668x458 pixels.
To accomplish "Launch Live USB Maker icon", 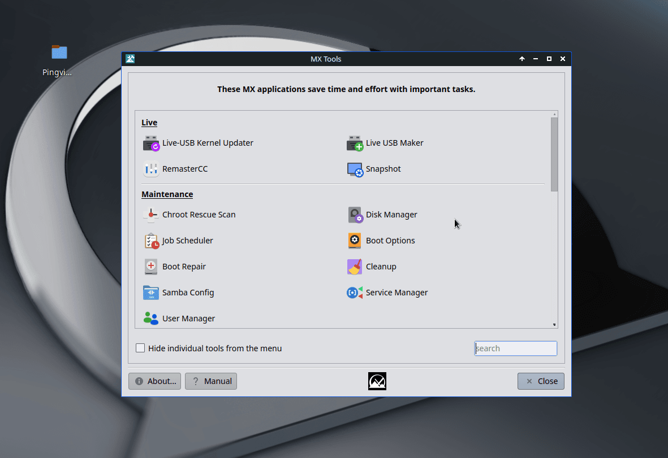I will (355, 143).
